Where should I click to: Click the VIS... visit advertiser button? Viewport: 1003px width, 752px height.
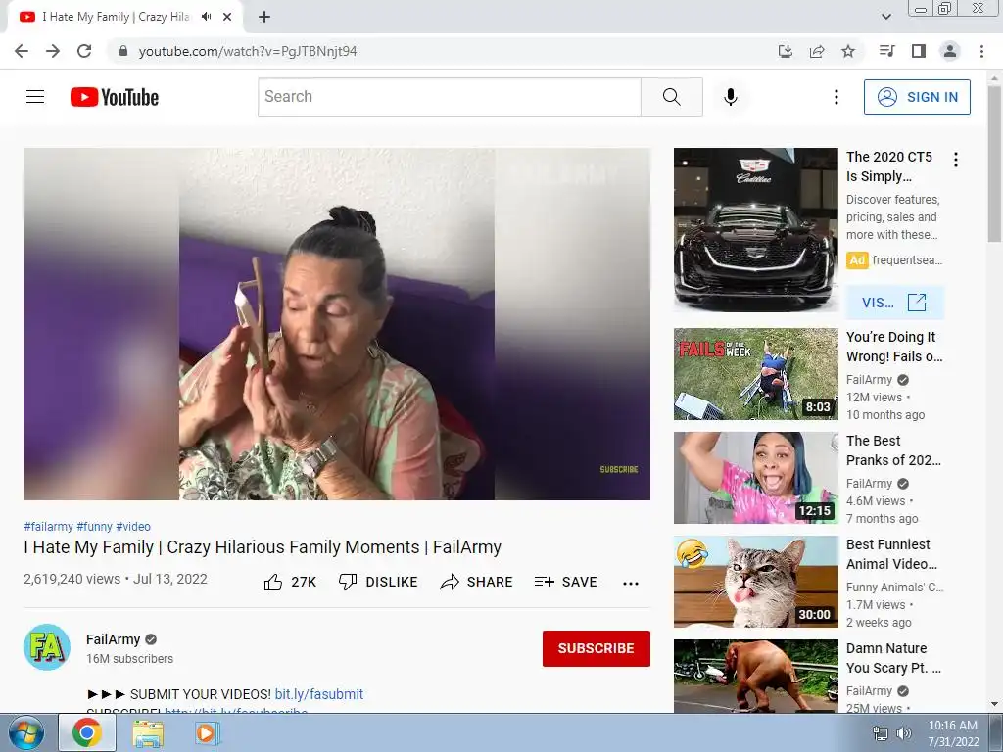894,303
